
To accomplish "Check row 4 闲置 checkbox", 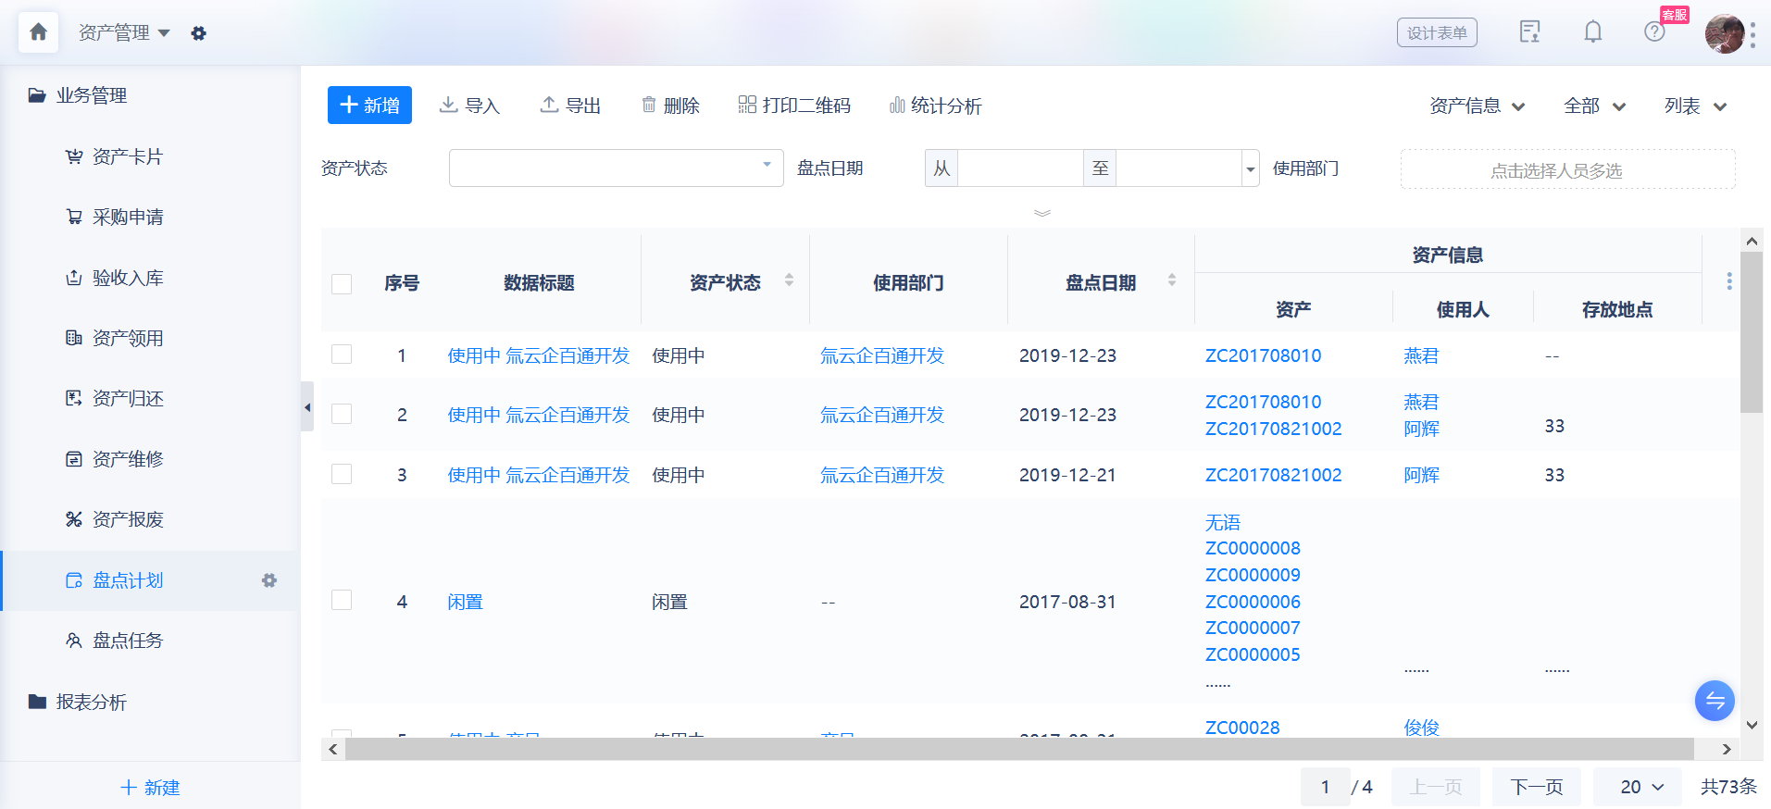I will coord(342,600).
